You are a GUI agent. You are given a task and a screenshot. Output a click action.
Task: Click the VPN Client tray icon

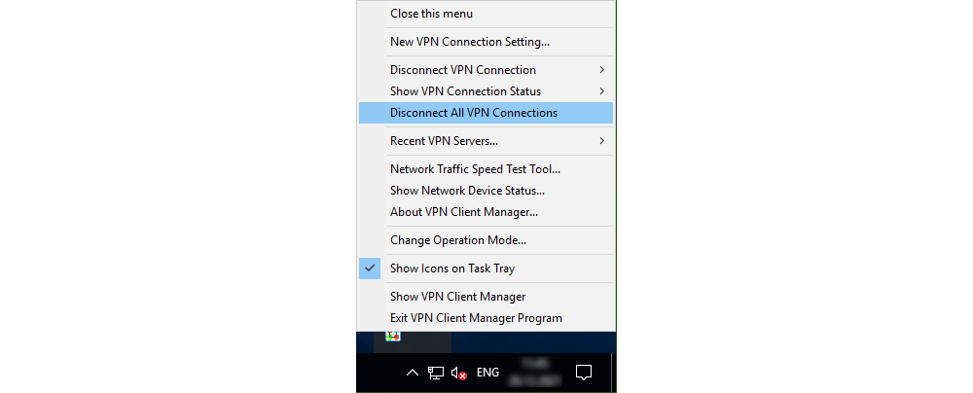(393, 337)
